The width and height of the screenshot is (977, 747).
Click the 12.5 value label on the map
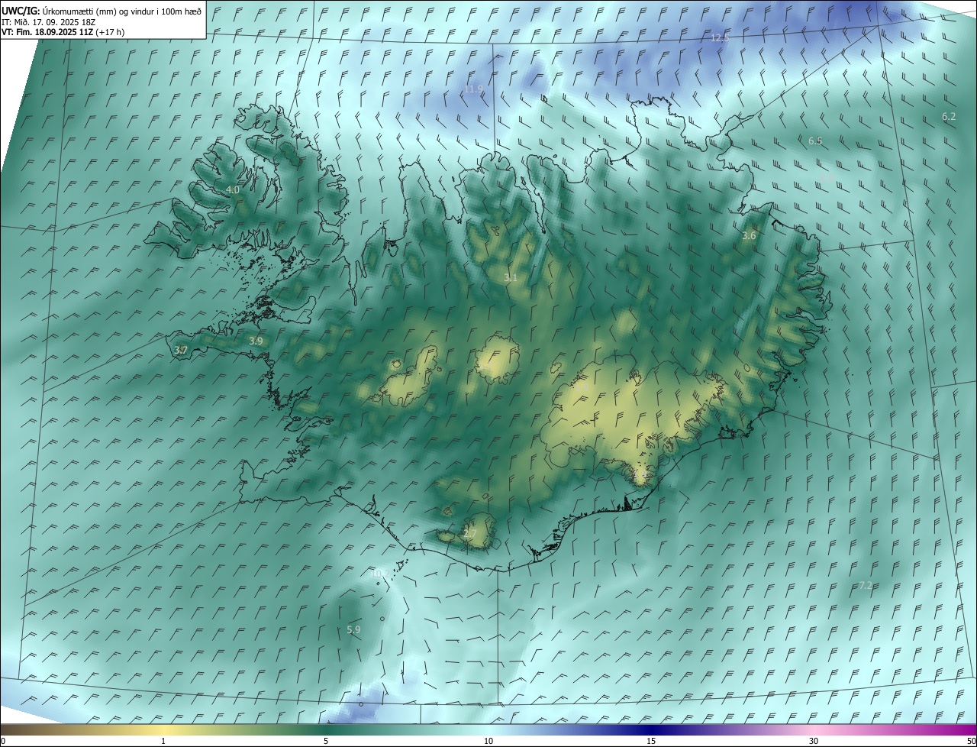tap(720, 37)
